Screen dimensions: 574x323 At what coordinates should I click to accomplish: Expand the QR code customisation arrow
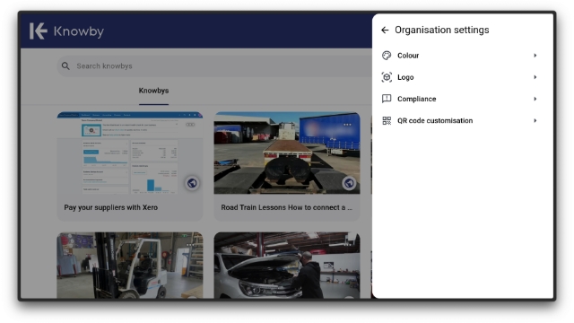coord(535,120)
